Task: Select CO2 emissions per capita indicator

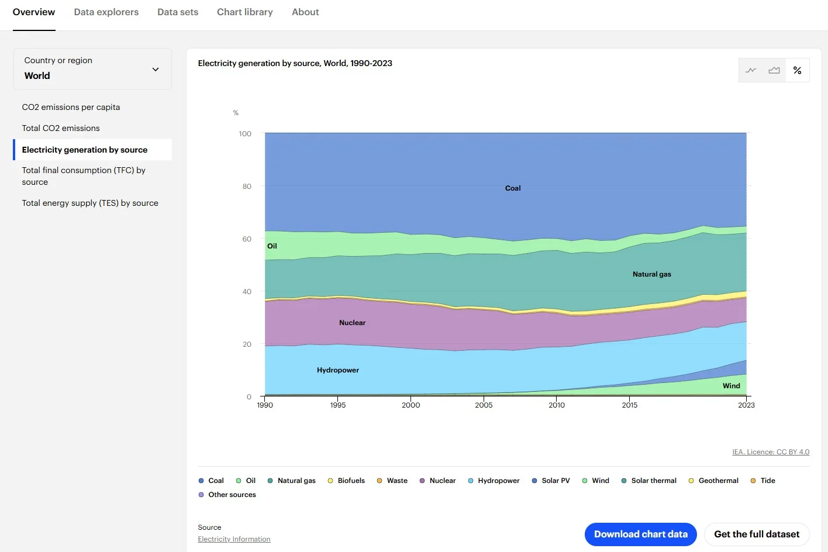Action: [71, 107]
